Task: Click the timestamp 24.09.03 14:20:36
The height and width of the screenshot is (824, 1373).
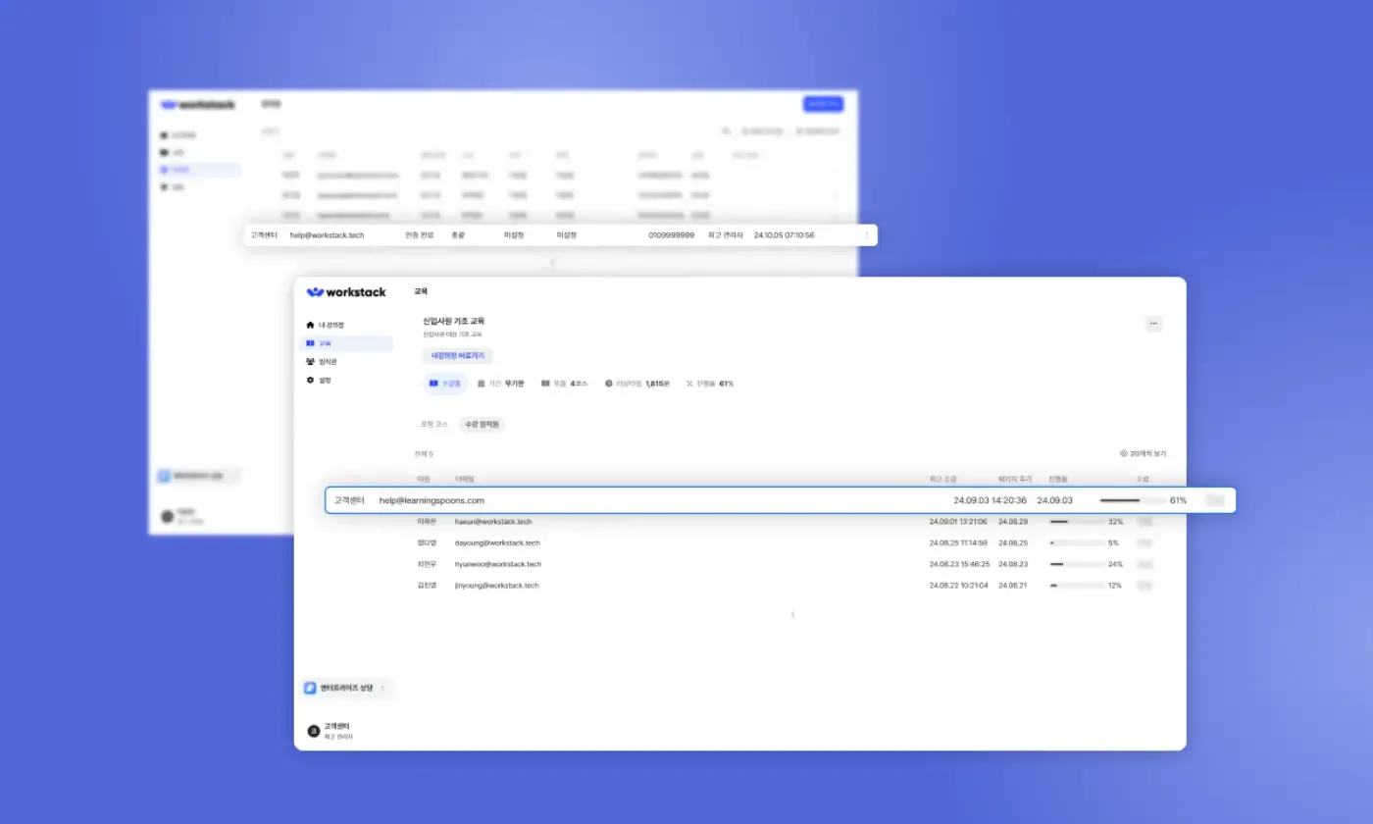Action: (991, 500)
